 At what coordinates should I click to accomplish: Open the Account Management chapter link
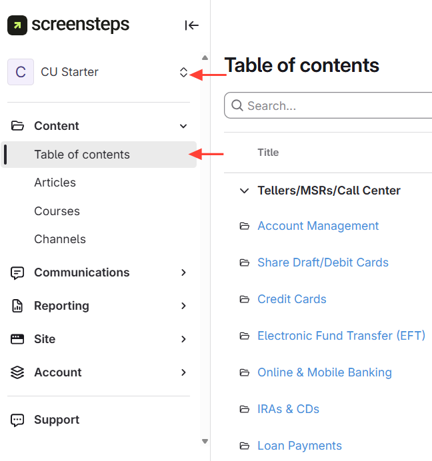(318, 226)
